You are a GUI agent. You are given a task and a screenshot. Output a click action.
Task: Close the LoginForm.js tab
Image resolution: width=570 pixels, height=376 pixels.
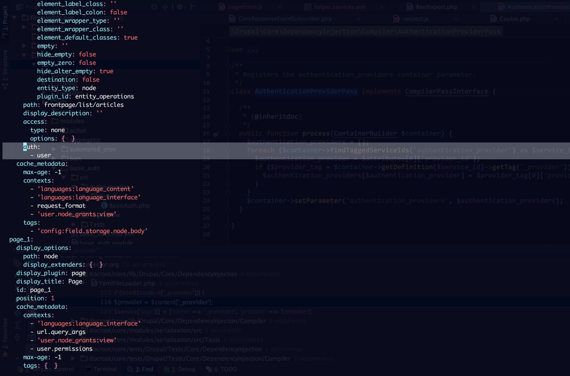click(x=280, y=7)
